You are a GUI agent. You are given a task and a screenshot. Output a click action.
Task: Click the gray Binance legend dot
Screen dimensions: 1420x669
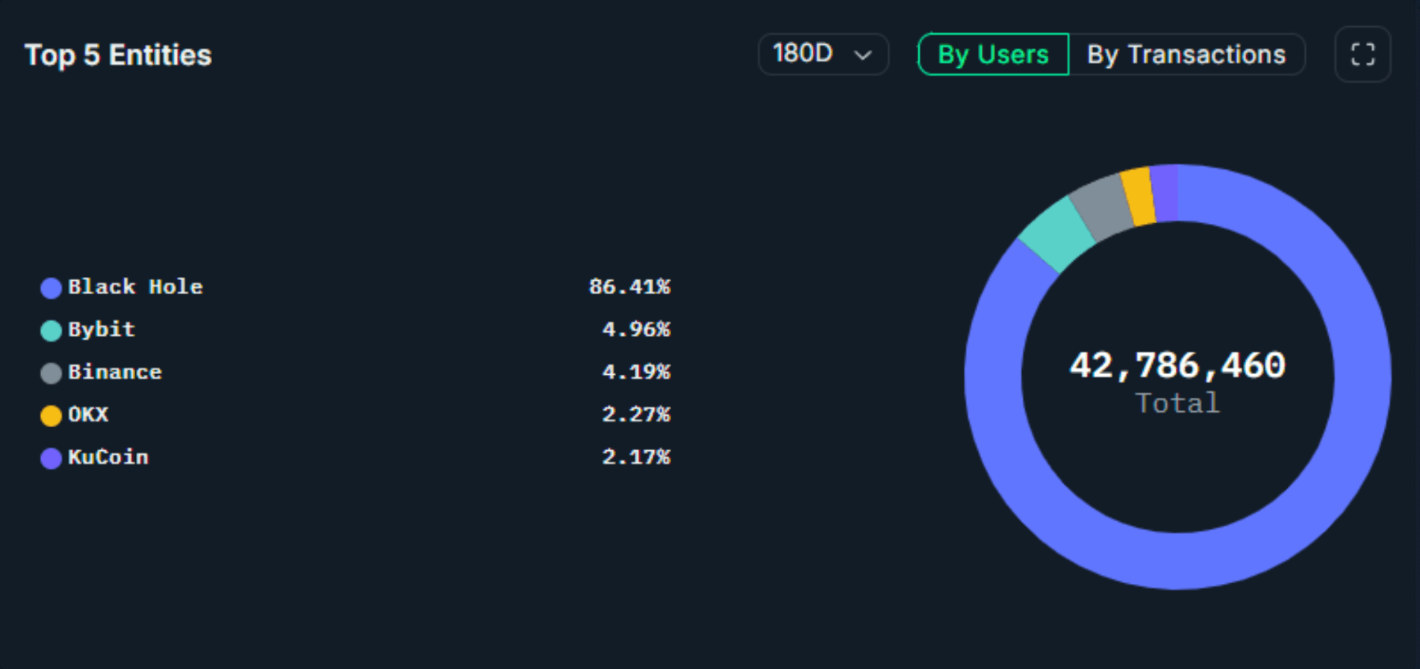pos(51,373)
